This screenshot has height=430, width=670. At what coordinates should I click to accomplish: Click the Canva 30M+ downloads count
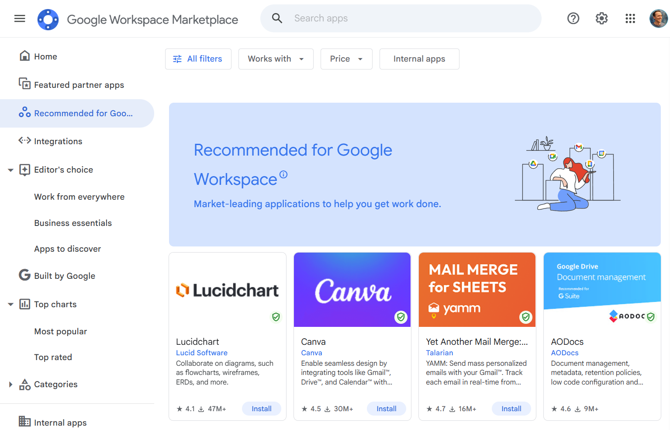[338, 409]
